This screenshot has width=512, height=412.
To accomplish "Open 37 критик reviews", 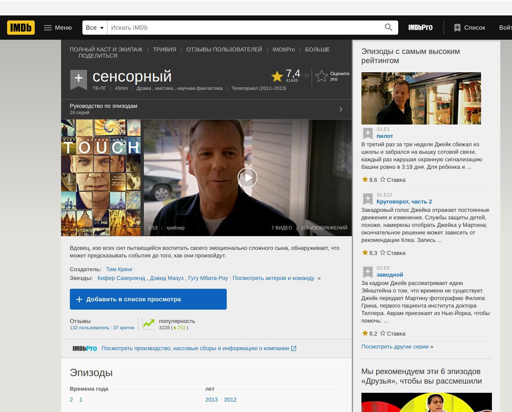I will [124, 328].
